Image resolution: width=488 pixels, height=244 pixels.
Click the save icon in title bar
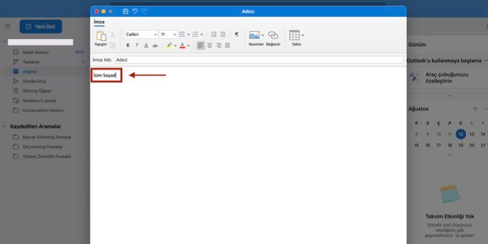(126, 11)
